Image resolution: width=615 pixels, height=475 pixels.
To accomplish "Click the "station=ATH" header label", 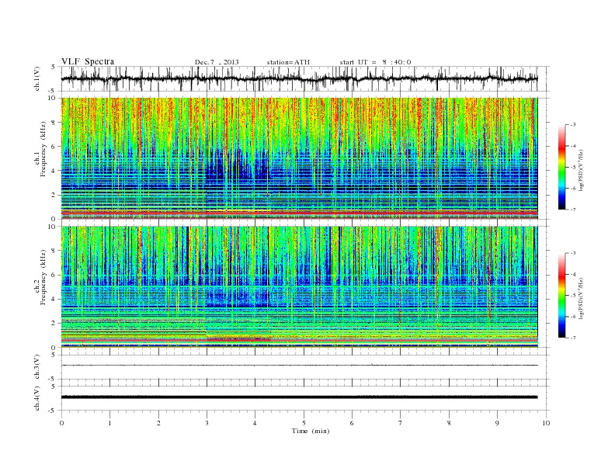I will coord(288,62).
